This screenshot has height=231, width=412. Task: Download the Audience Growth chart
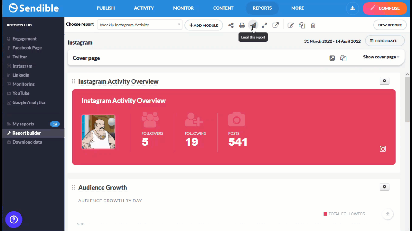pyautogui.click(x=388, y=214)
